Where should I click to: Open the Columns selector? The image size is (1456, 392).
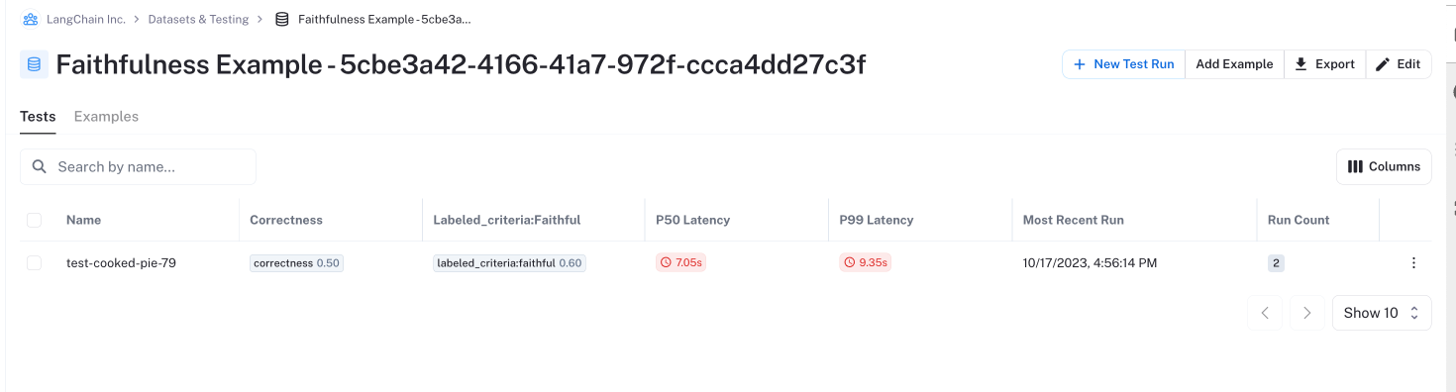coord(1384,166)
